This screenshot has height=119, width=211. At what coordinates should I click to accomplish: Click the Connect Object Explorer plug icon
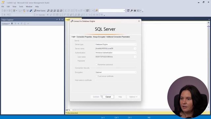(12, 23)
